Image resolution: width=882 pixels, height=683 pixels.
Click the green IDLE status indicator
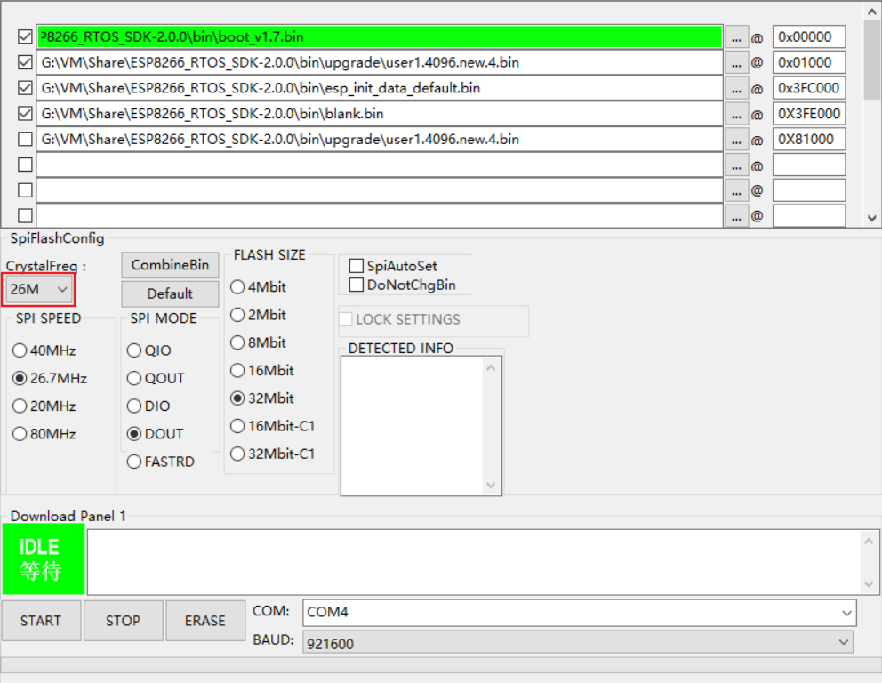coord(44,558)
